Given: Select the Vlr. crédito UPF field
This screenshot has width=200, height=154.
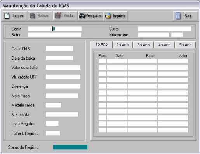Looking at the screenshot, I should point(63,77).
